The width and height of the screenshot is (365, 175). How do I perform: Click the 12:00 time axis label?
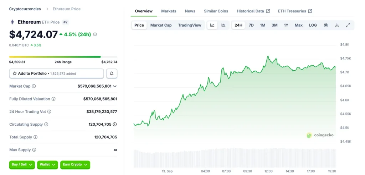click(x=268, y=171)
